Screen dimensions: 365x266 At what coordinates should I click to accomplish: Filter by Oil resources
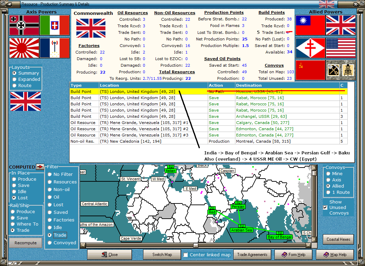pos(53,197)
